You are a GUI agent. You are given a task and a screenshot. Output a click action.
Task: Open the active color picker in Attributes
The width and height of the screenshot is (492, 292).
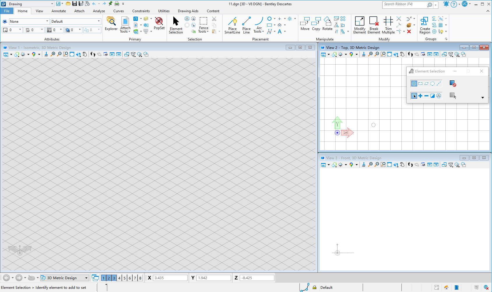(12, 30)
